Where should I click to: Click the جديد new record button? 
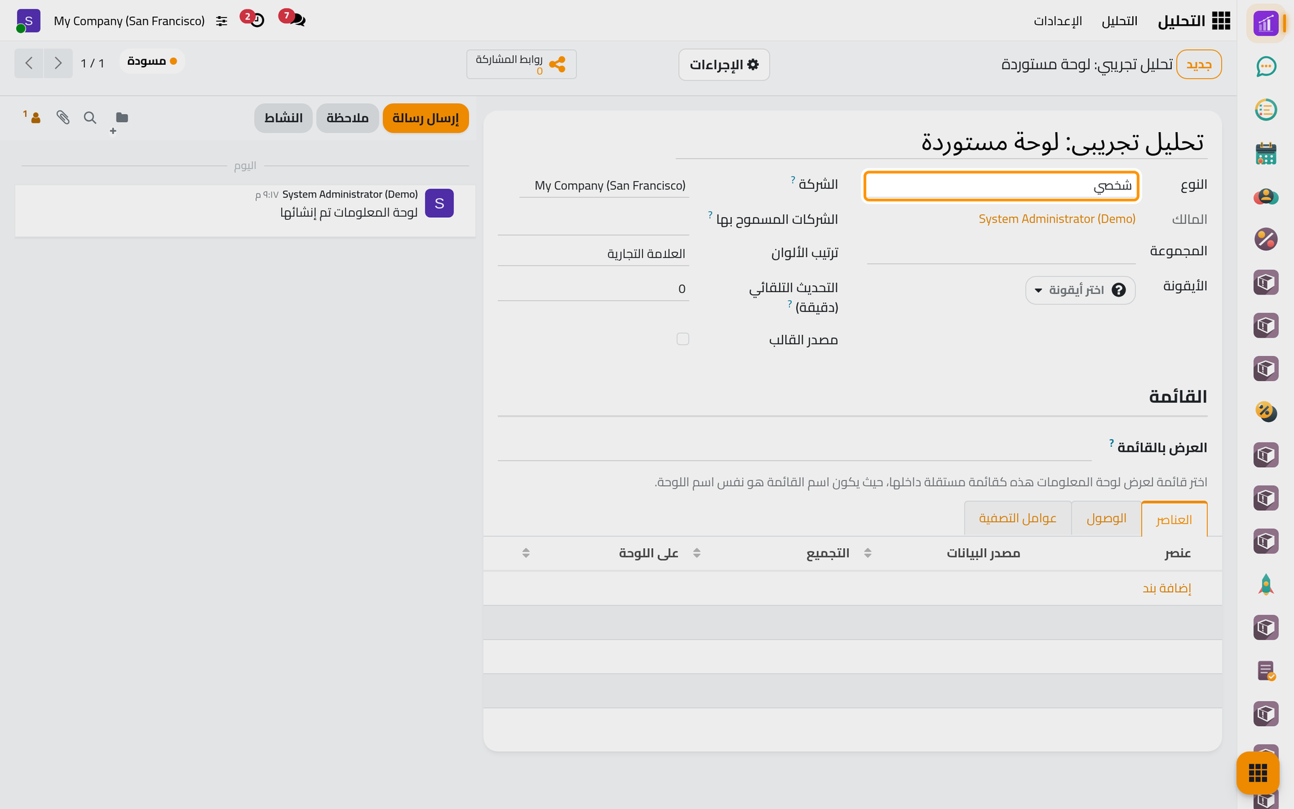click(1199, 65)
